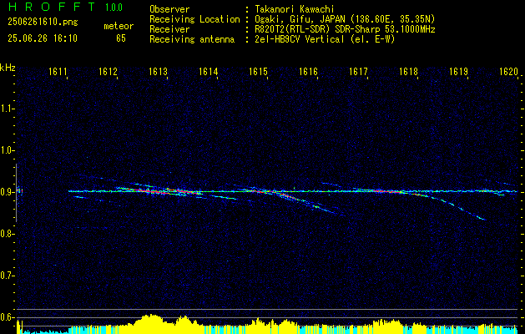The image size is (525, 334).
Task: Click the kHz axis unit label
Action: coord(8,68)
